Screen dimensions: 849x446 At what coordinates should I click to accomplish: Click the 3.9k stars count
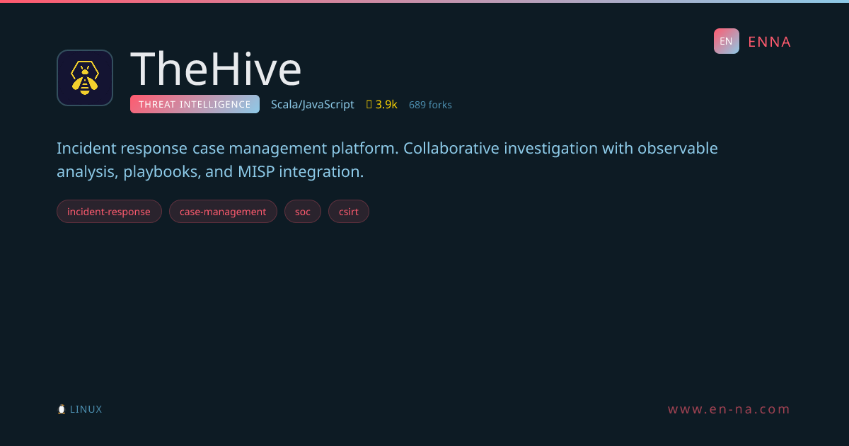[x=386, y=105]
